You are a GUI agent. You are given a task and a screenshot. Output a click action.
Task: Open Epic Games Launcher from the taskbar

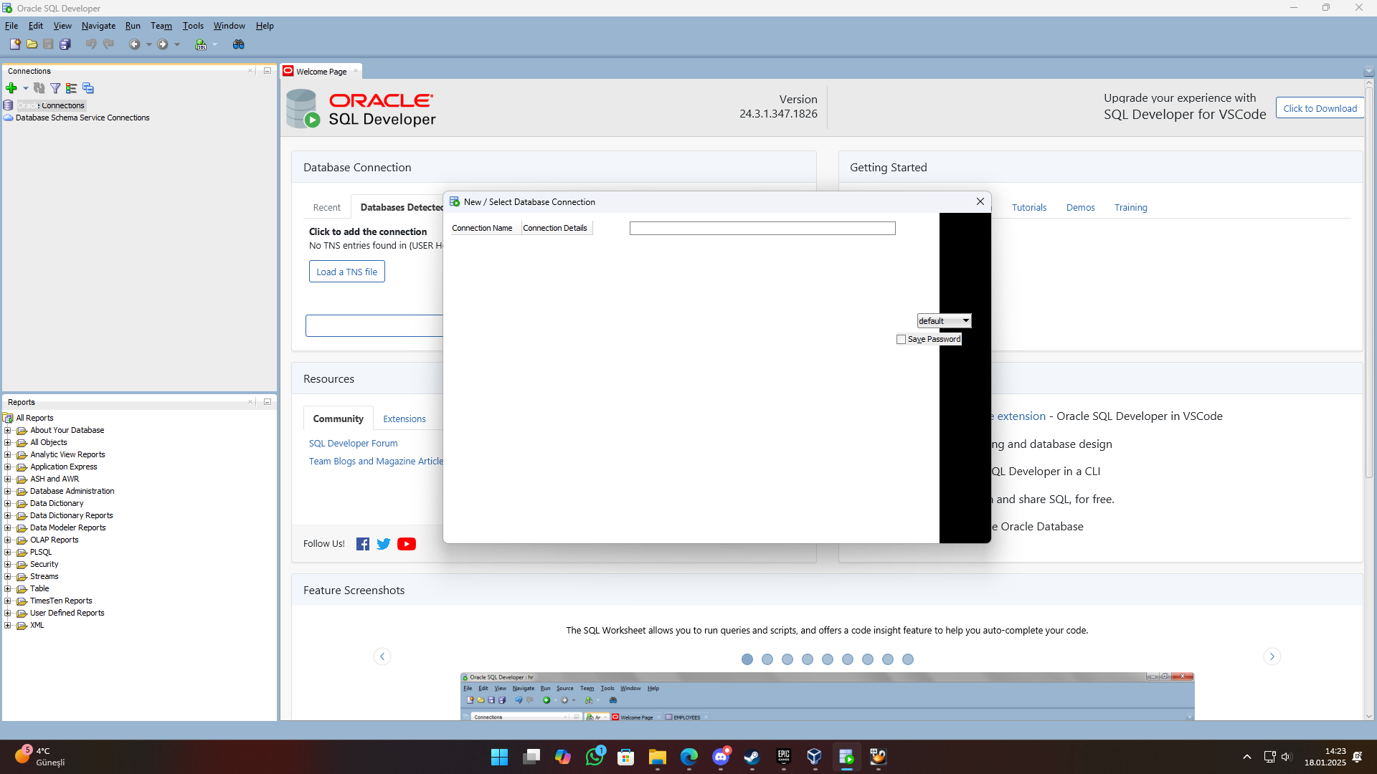(783, 757)
